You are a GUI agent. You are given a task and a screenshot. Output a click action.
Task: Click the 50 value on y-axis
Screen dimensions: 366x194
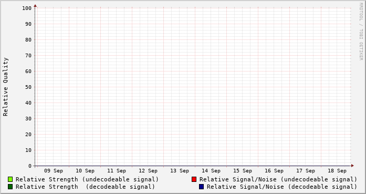coord(28,87)
